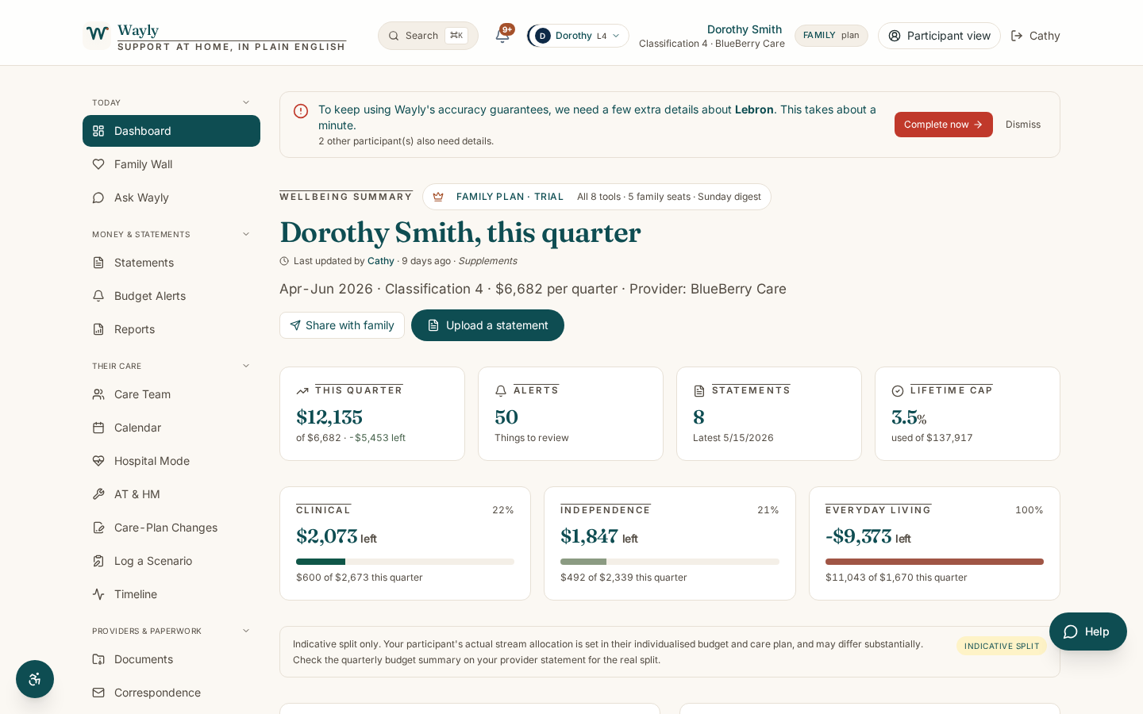Collapse the Today sidebar section
Image resolution: width=1143 pixels, height=714 pixels.
(246, 102)
